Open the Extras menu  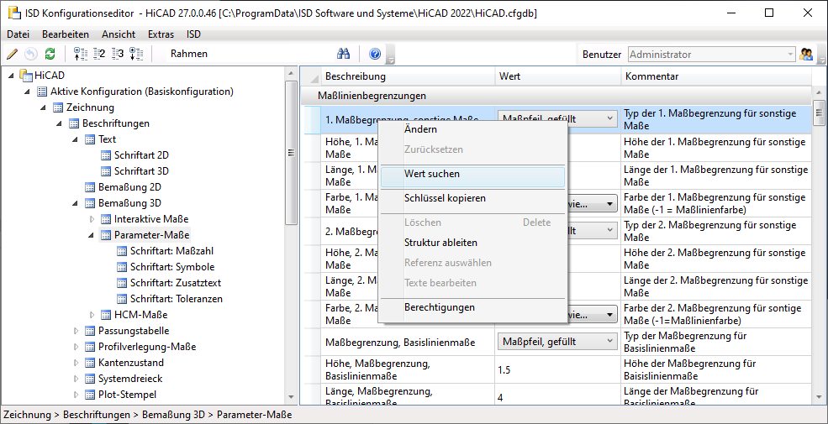pyautogui.click(x=161, y=34)
